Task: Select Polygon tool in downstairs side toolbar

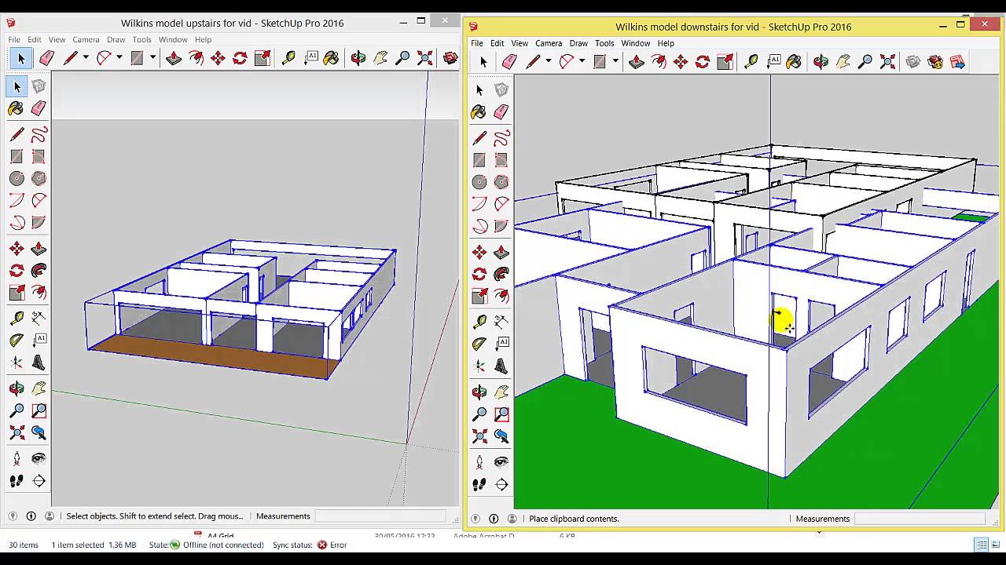Action: 501,182
